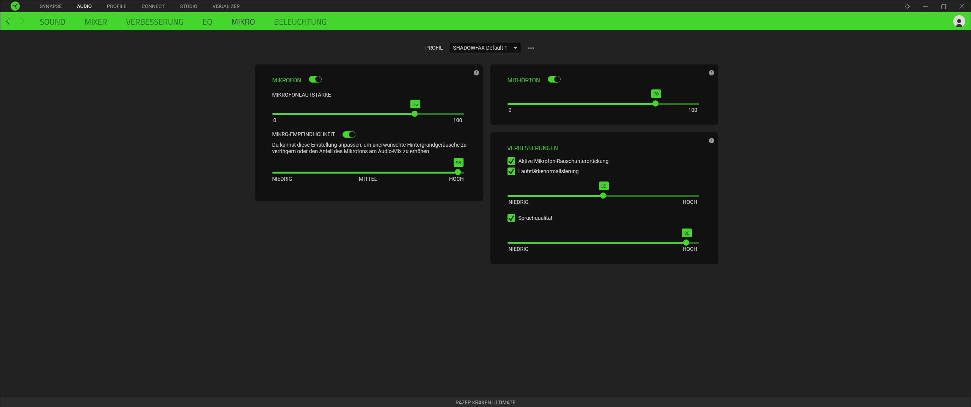Disable the Sprachqualität checkbox
The image size is (971, 407).
pos(511,218)
